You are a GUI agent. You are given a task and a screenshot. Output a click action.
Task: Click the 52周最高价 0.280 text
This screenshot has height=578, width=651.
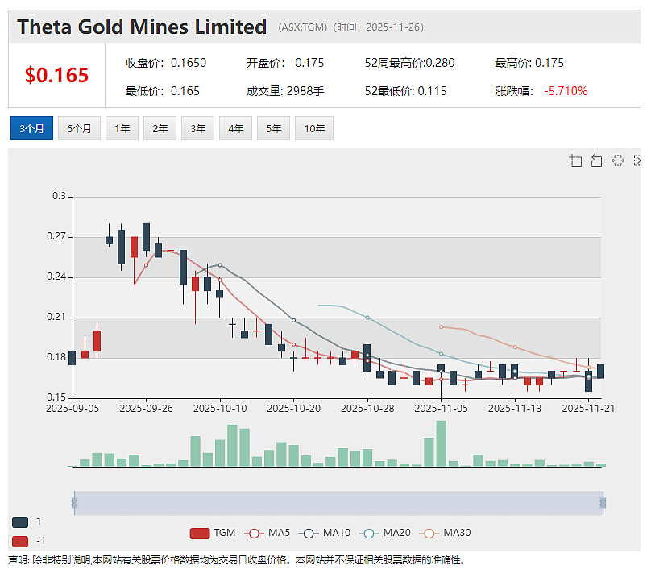coord(409,63)
